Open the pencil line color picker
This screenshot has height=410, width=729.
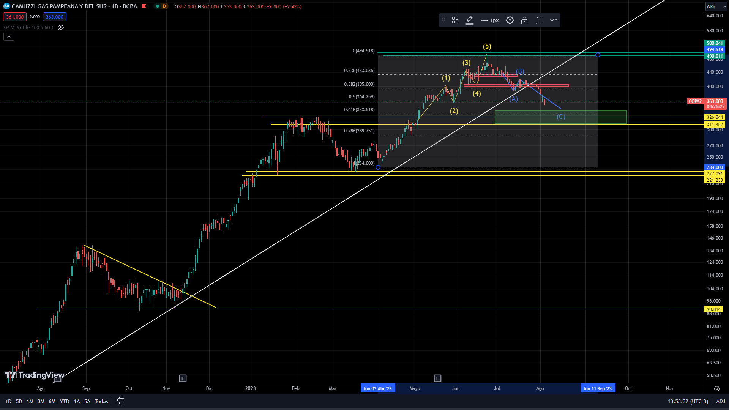tap(470, 20)
